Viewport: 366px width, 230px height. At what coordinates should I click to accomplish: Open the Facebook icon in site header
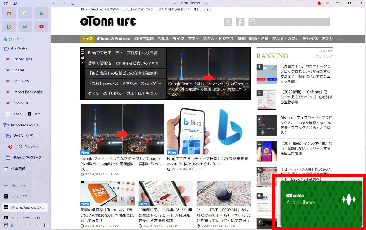pos(240,22)
